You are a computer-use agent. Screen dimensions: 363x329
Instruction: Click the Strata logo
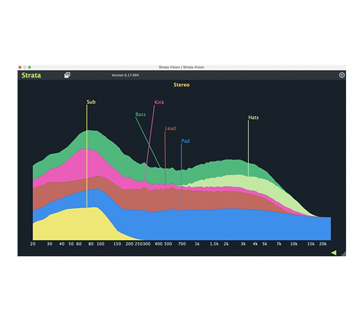pos(31,75)
